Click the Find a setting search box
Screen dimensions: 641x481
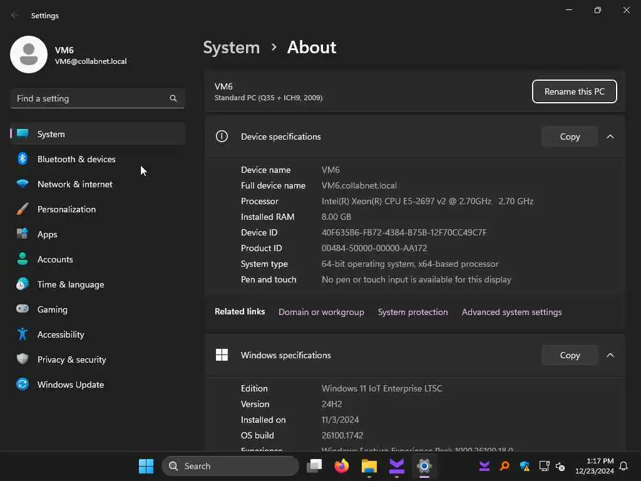[x=97, y=98]
